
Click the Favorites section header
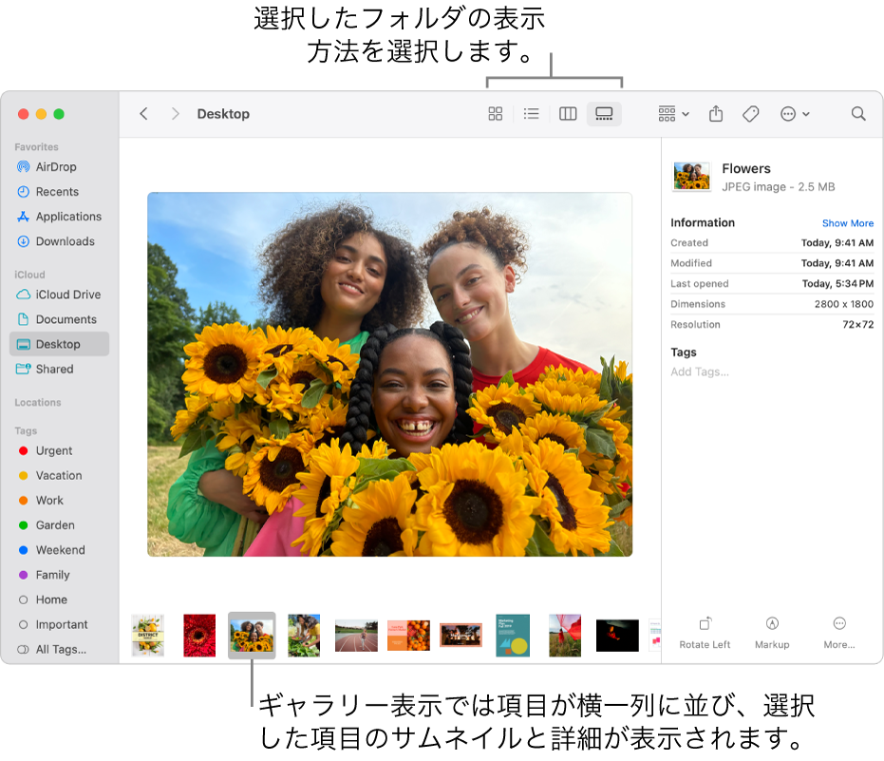point(37,146)
